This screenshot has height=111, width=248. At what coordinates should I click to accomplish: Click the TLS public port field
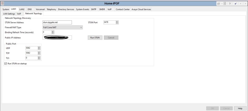[32, 58]
